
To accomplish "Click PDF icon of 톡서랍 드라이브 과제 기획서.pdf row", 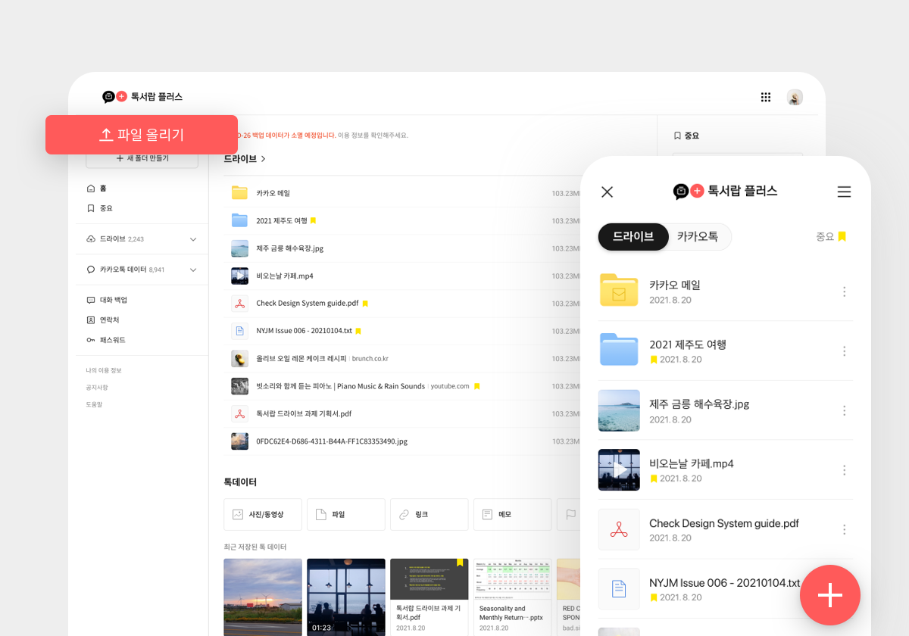I will click(x=239, y=413).
